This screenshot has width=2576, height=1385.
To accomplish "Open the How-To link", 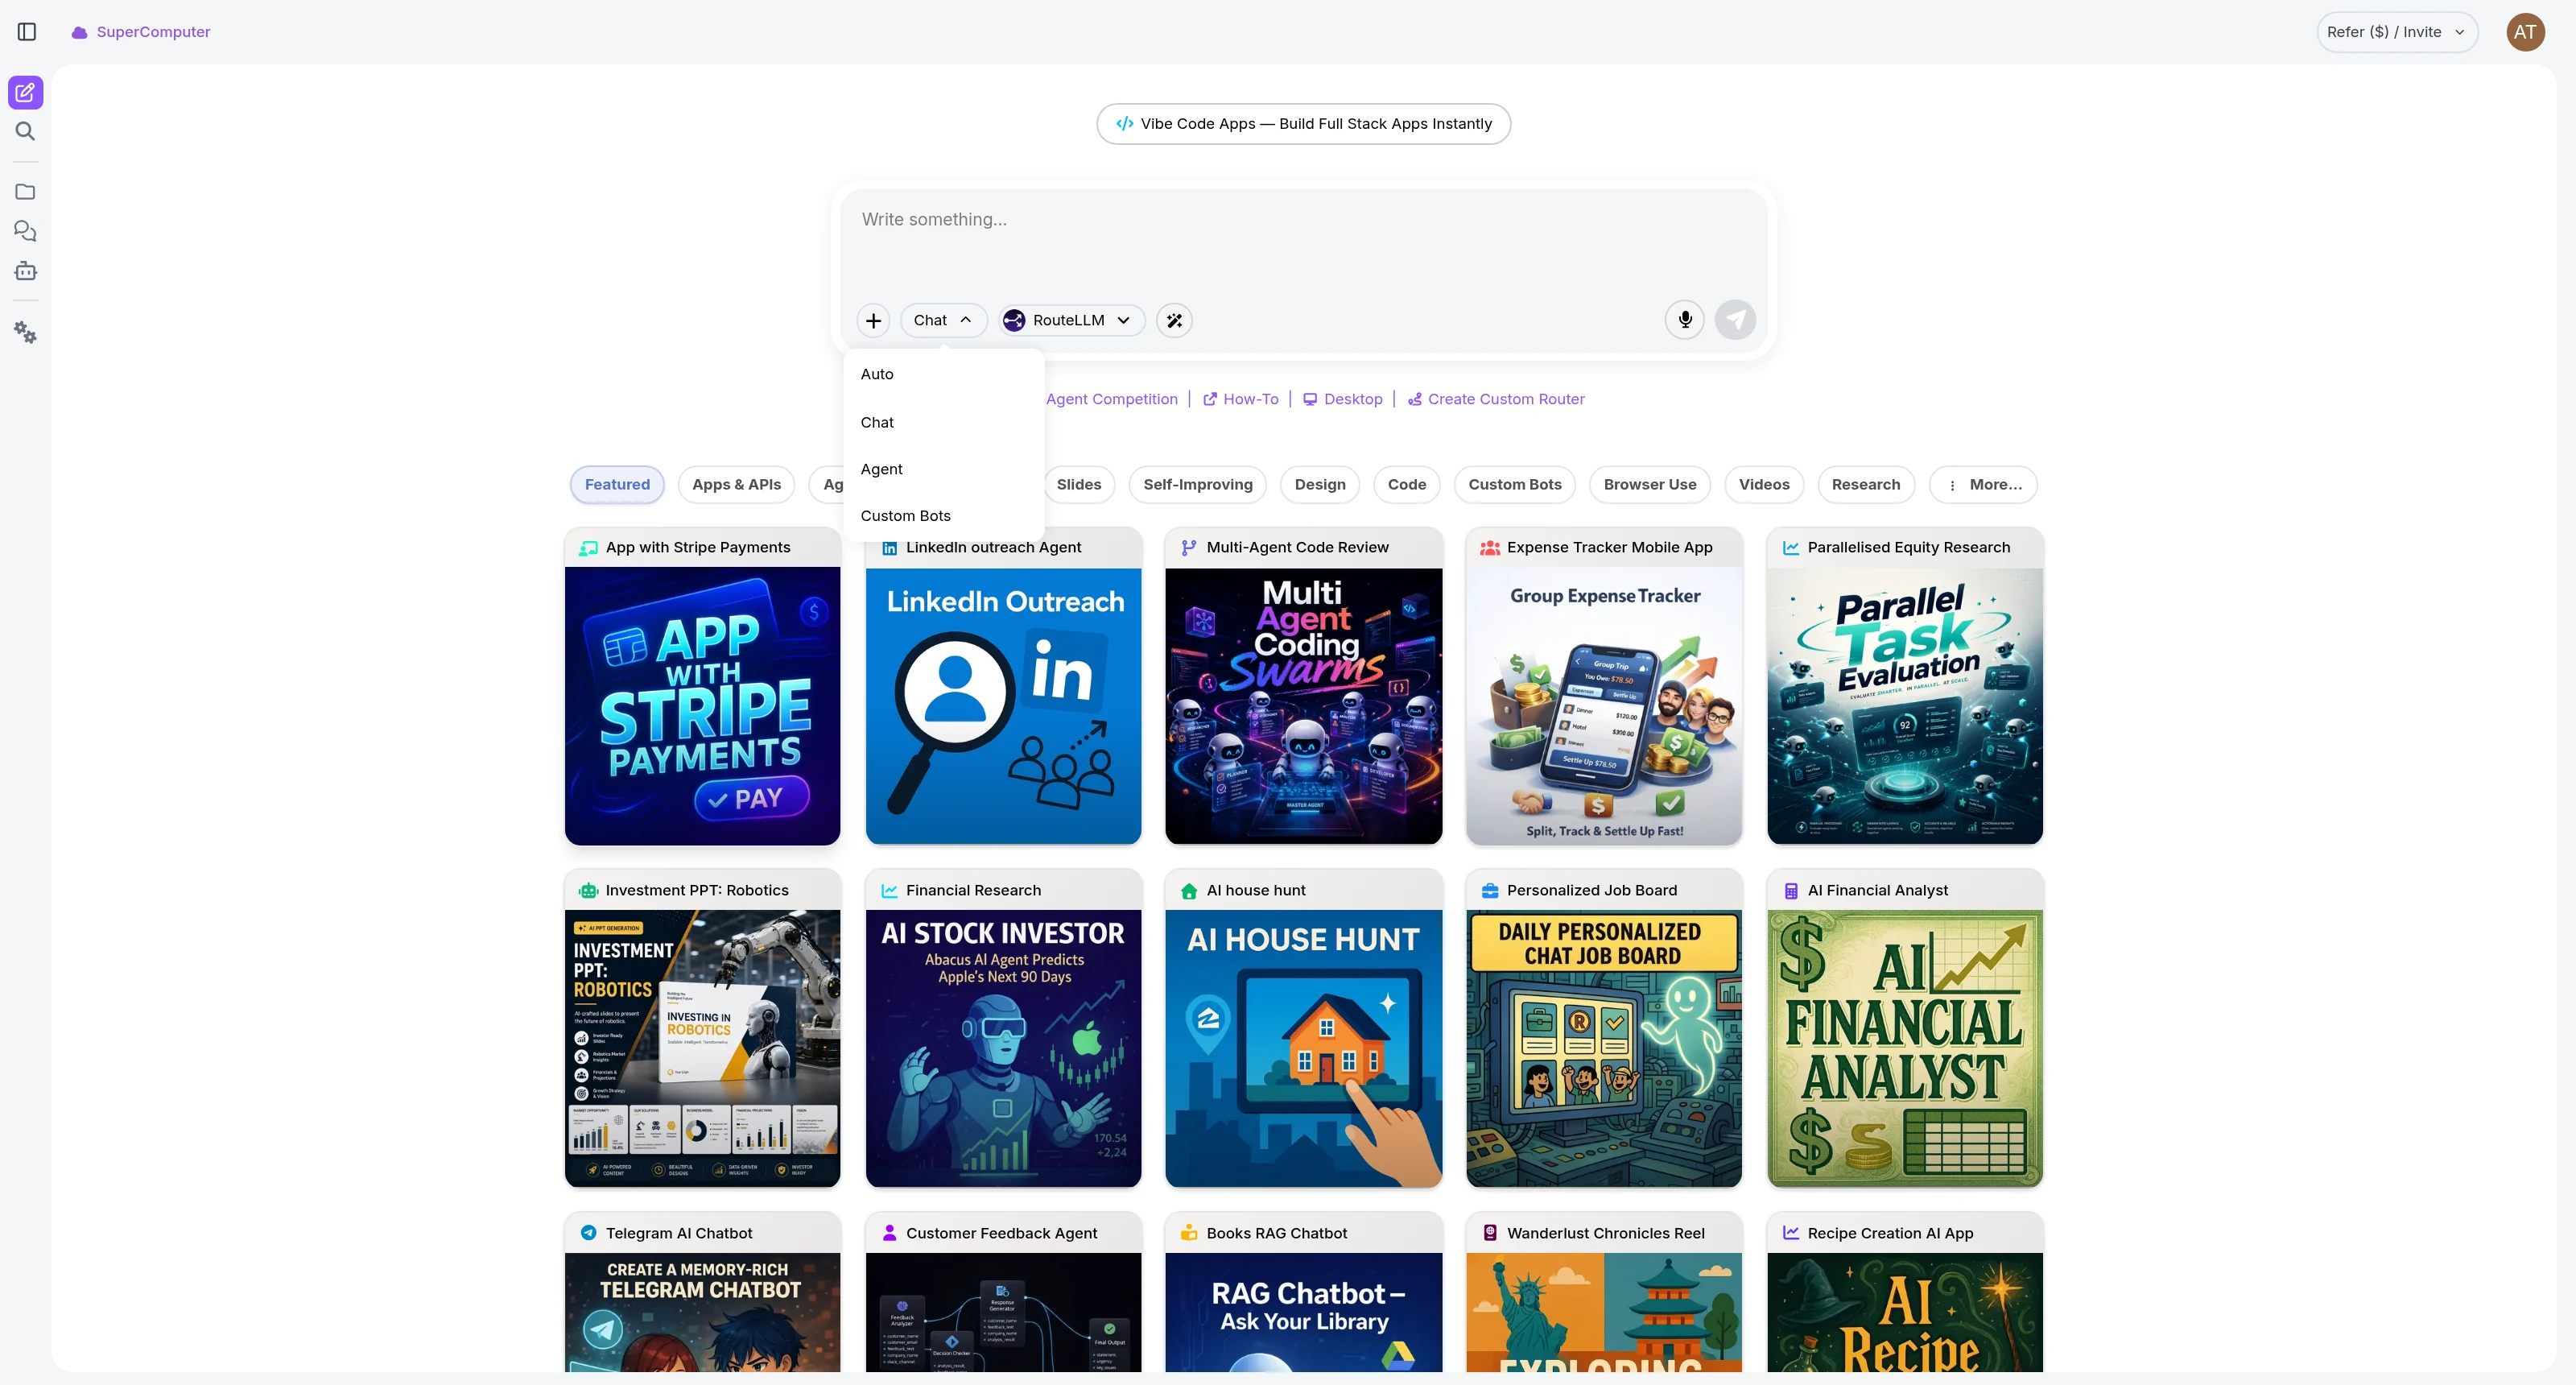I will [1240, 399].
